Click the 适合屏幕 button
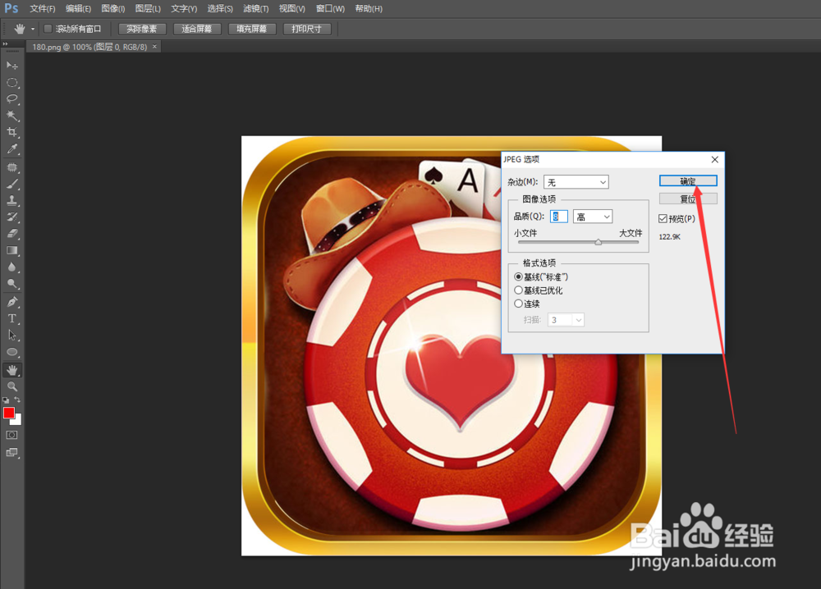 click(197, 29)
